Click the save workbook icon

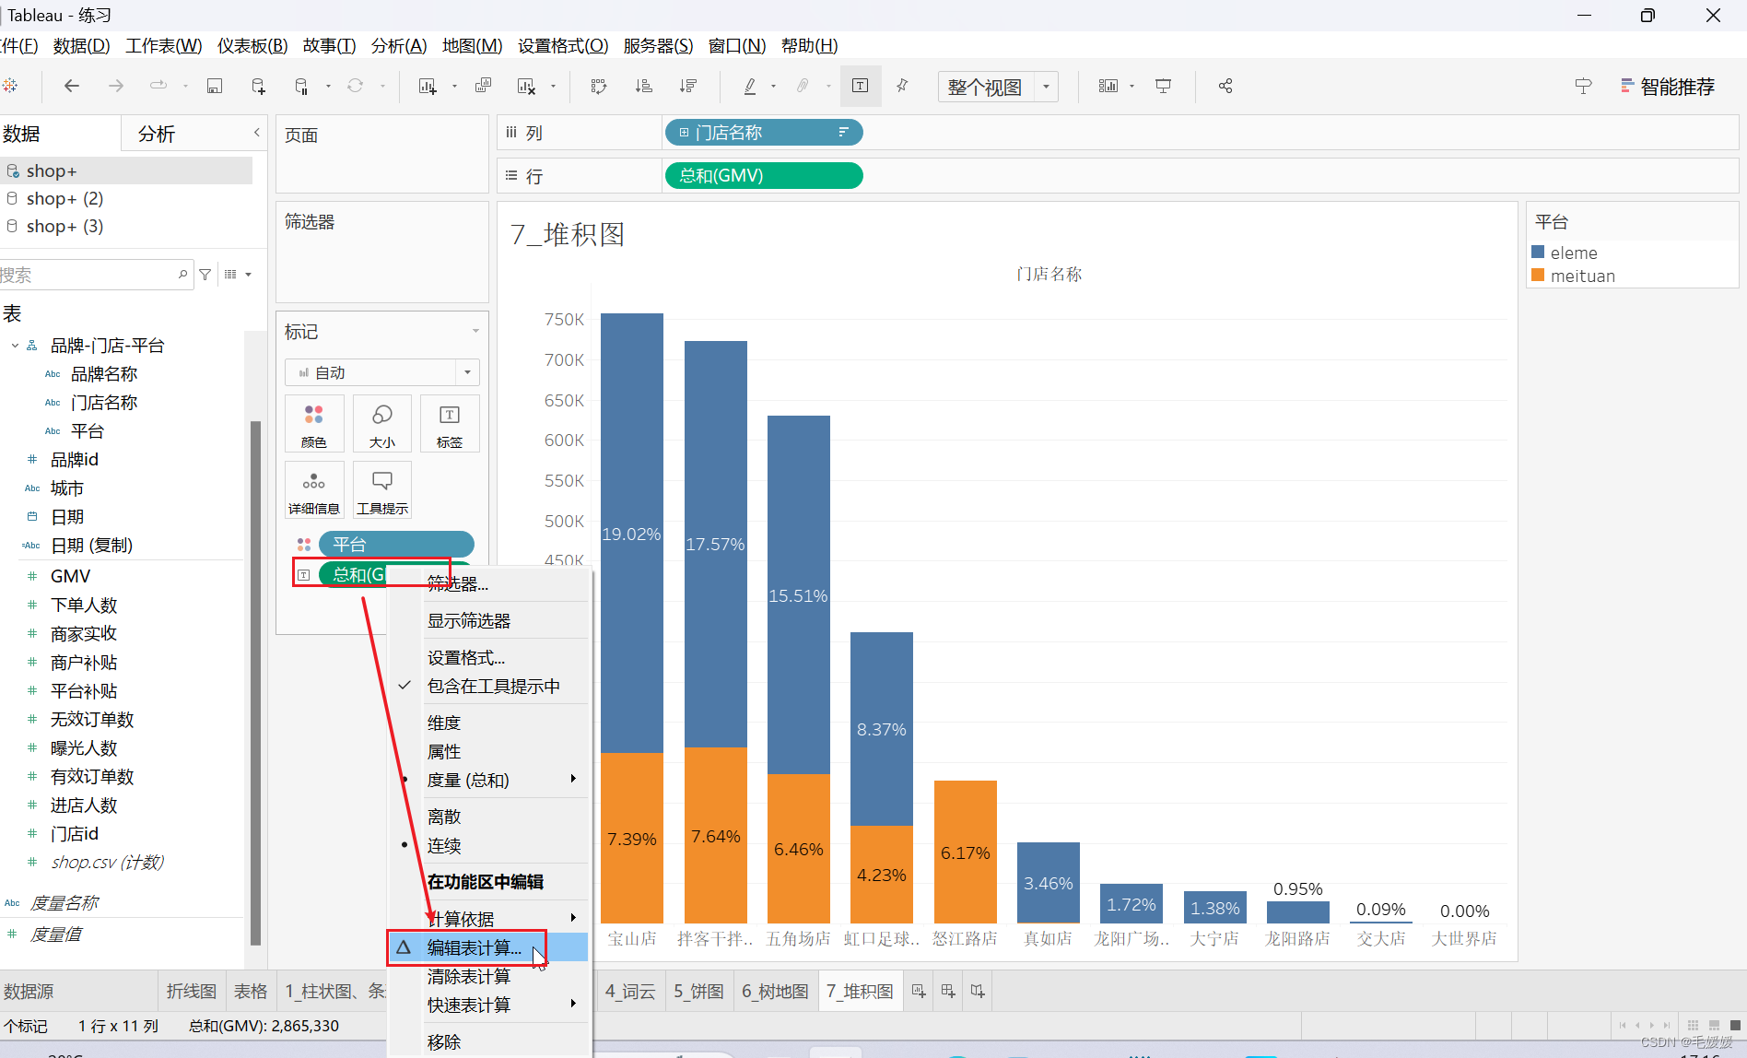tap(214, 86)
